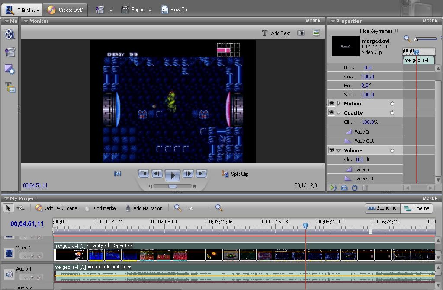Viewport: 443px width, 290px height.
Task: Click Opacity Fade In
Action: click(x=358, y=131)
